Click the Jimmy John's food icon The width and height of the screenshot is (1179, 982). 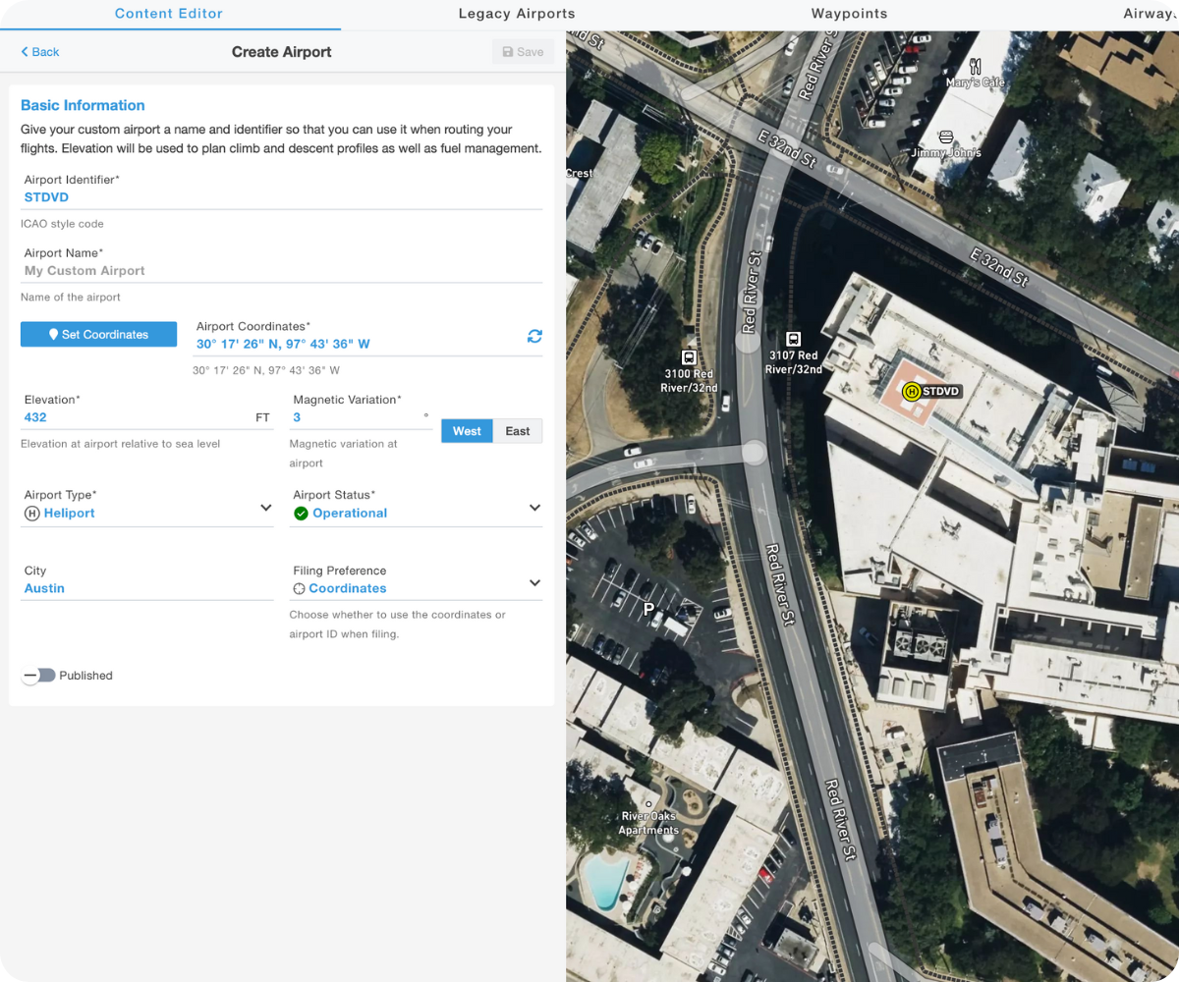(x=946, y=136)
